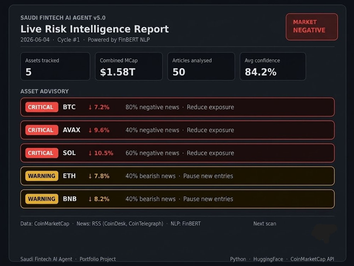The height and width of the screenshot is (266, 354).
Task: Click the ETH advisory row text
Action: click(x=179, y=176)
